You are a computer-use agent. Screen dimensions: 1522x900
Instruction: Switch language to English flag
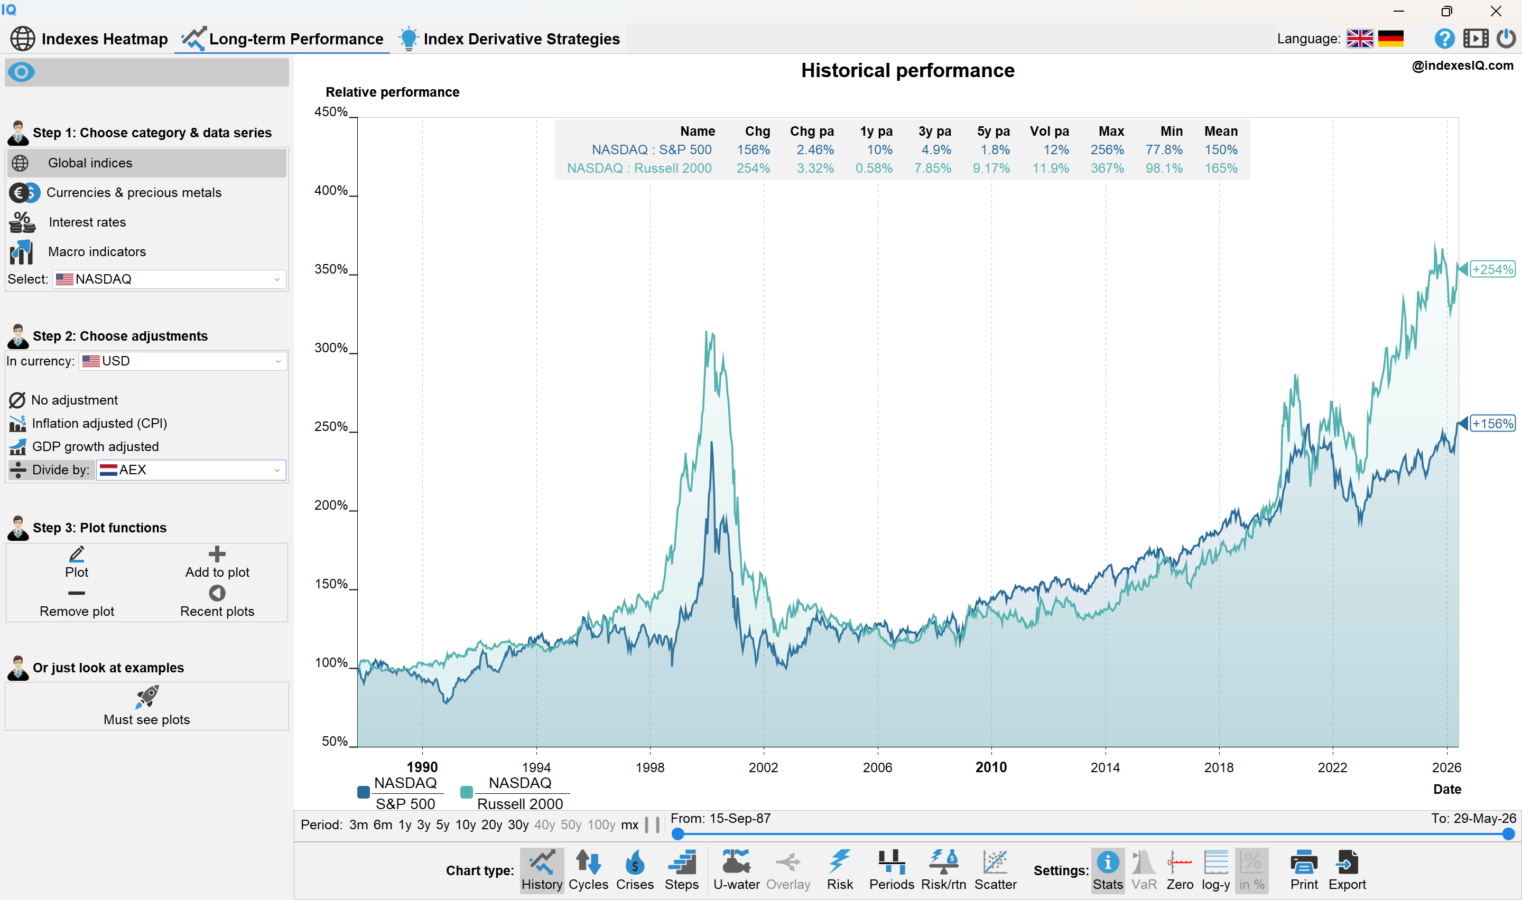[1359, 39]
